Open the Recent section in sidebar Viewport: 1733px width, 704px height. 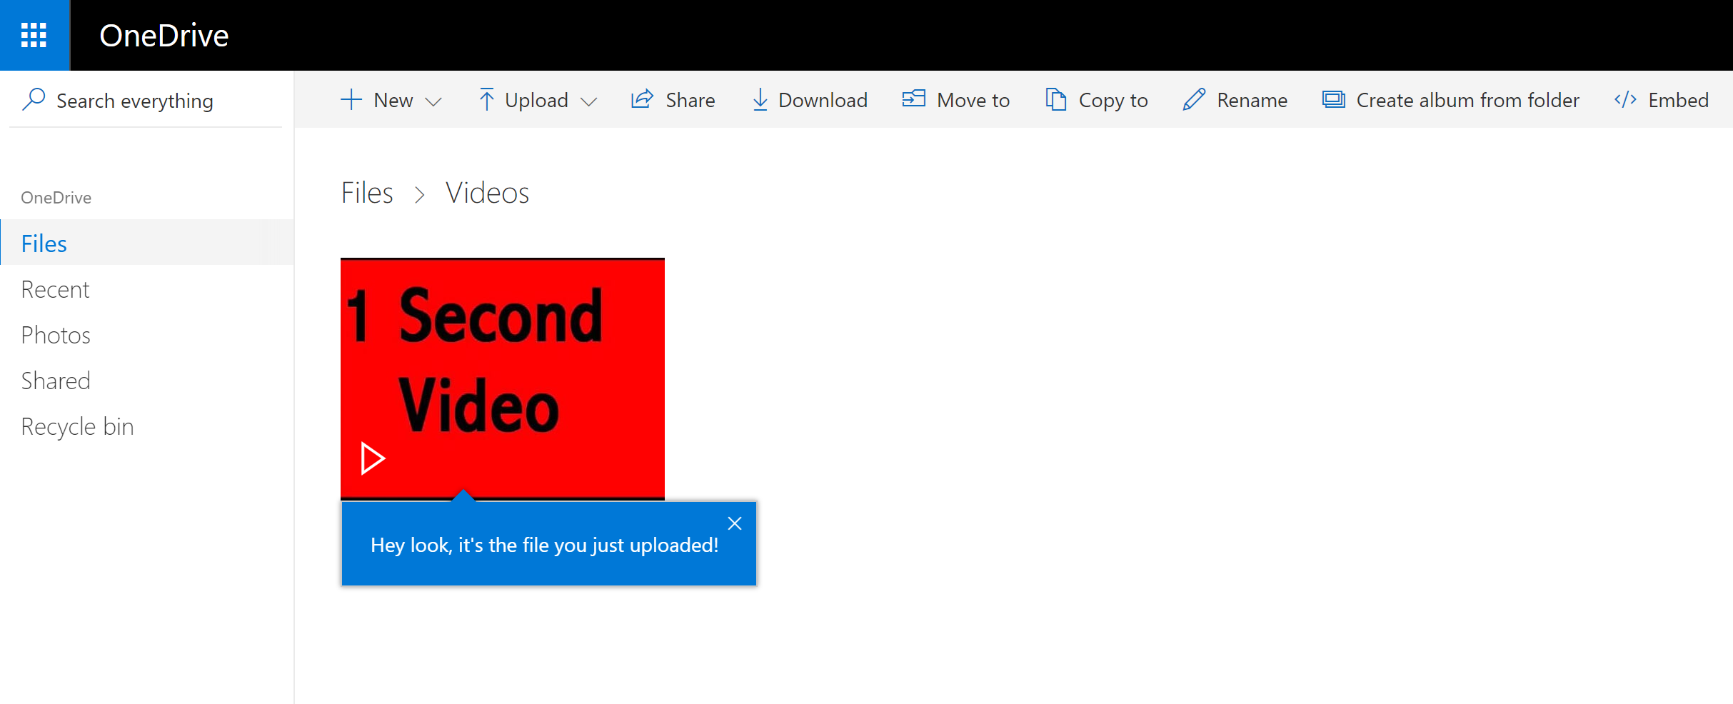coord(55,290)
